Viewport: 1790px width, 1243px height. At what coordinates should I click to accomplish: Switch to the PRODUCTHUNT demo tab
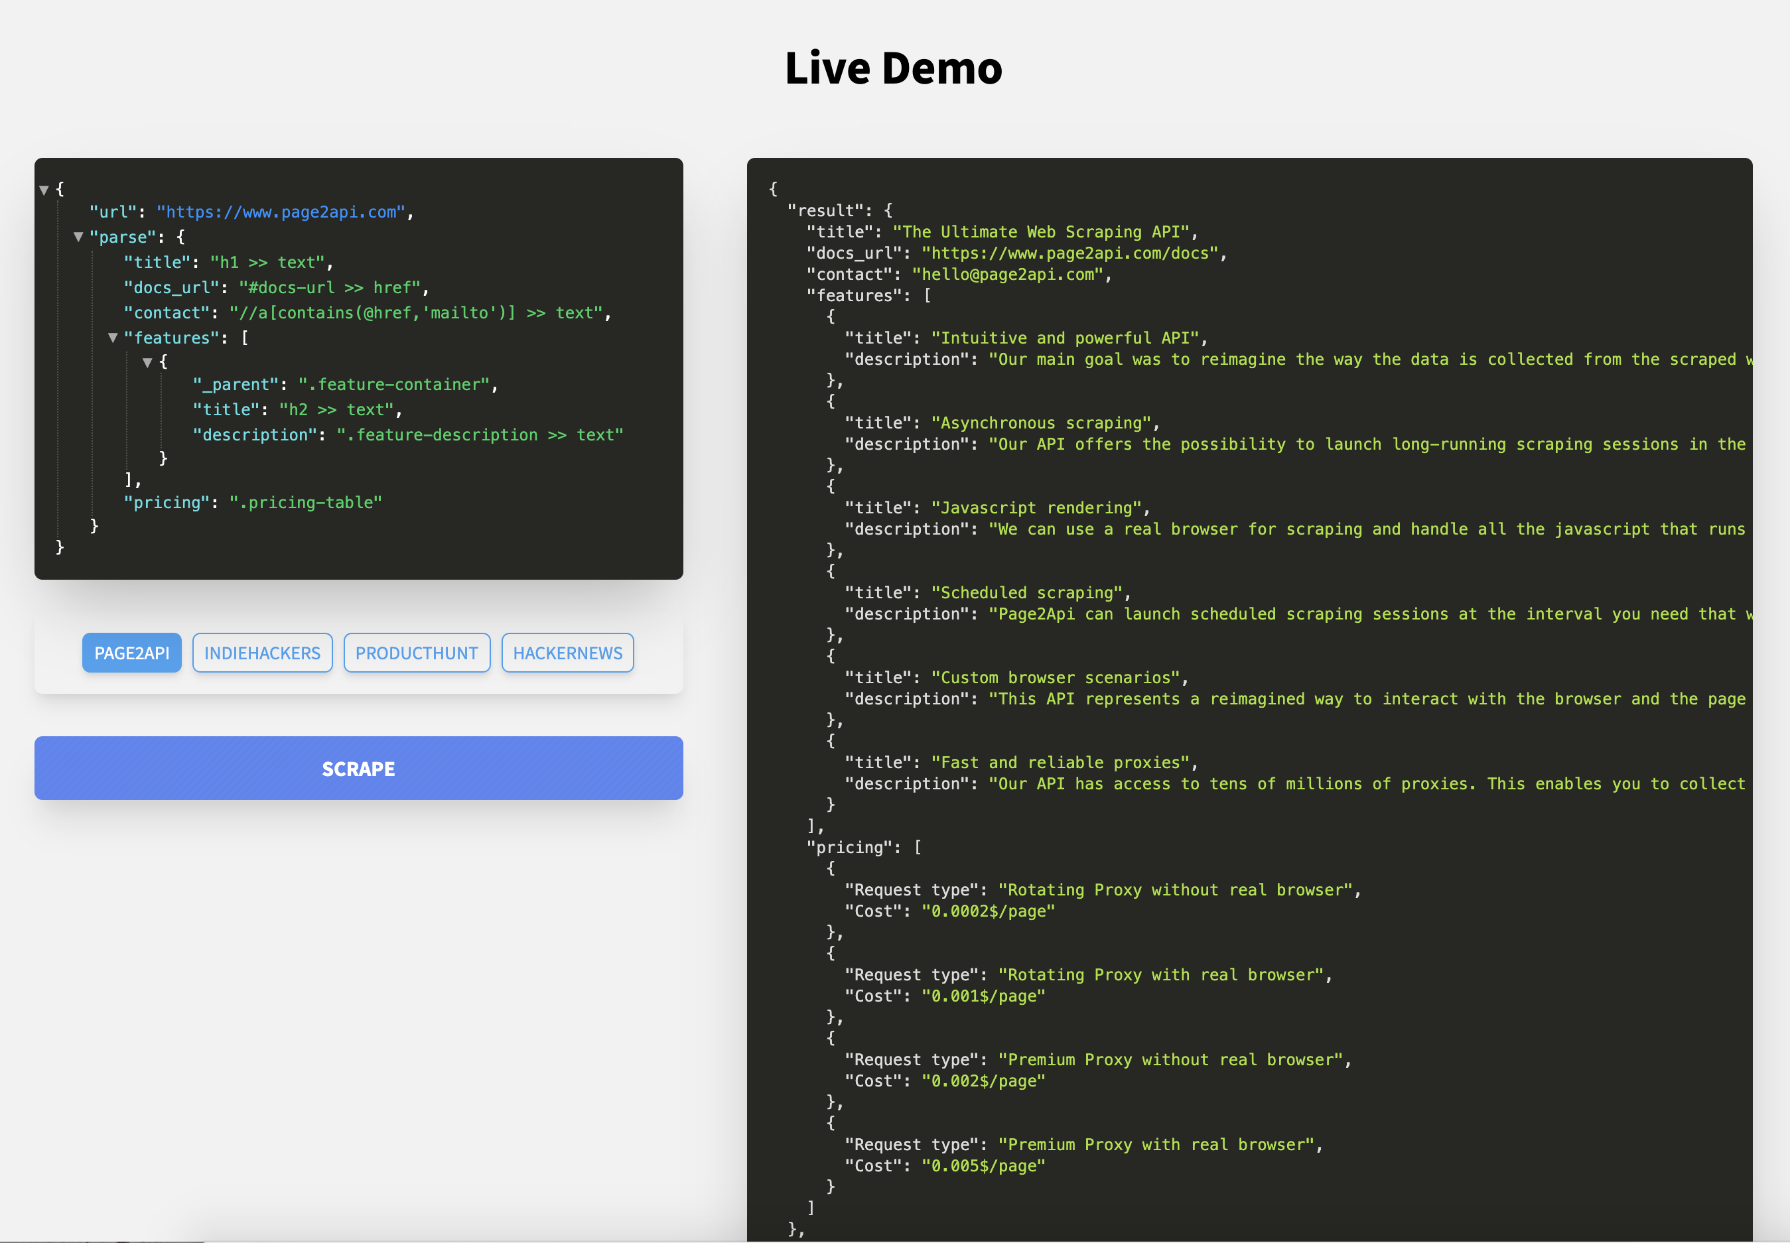pos(417,653)
